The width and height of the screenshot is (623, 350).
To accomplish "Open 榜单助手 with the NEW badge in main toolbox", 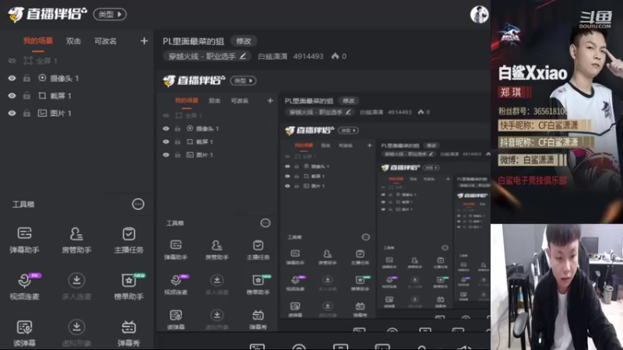I will (128, 286).
